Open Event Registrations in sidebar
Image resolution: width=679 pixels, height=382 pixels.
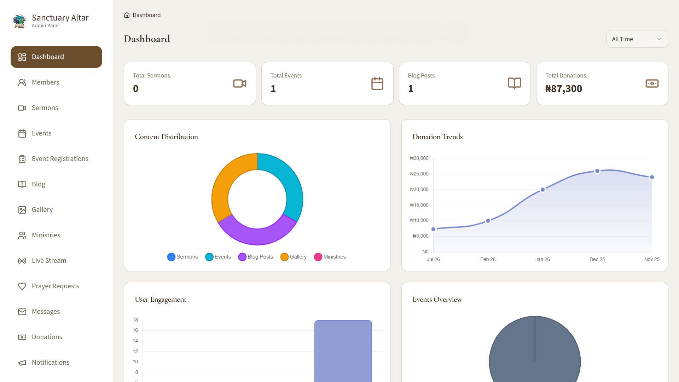click(57, 159)
